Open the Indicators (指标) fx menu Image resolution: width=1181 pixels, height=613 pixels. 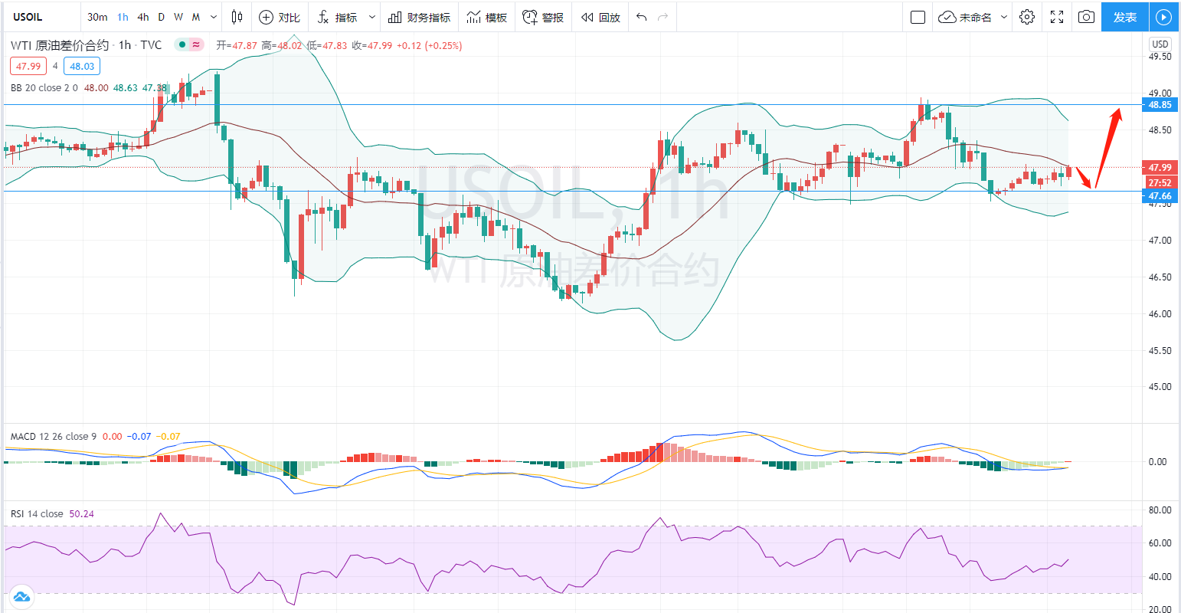[x=337, y=17]
